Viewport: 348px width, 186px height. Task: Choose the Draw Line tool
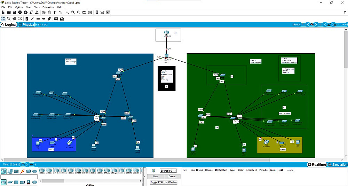point(32,19)
